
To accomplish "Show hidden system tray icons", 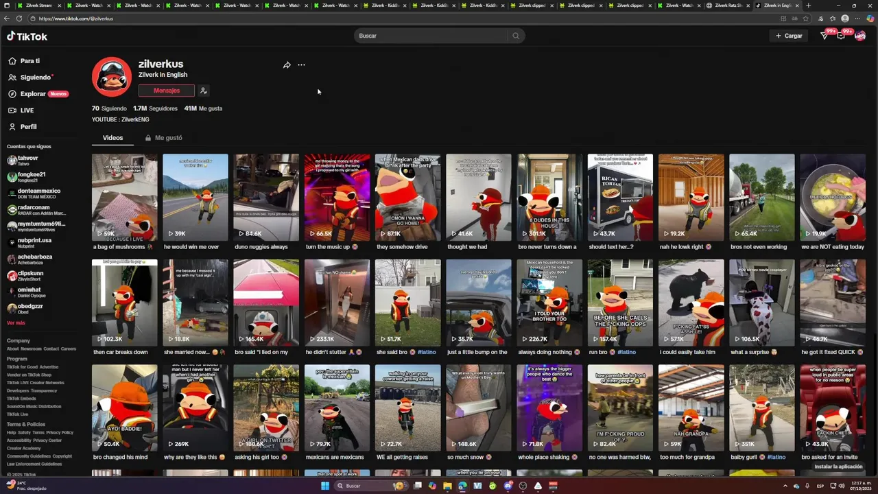I will point(785,486).
